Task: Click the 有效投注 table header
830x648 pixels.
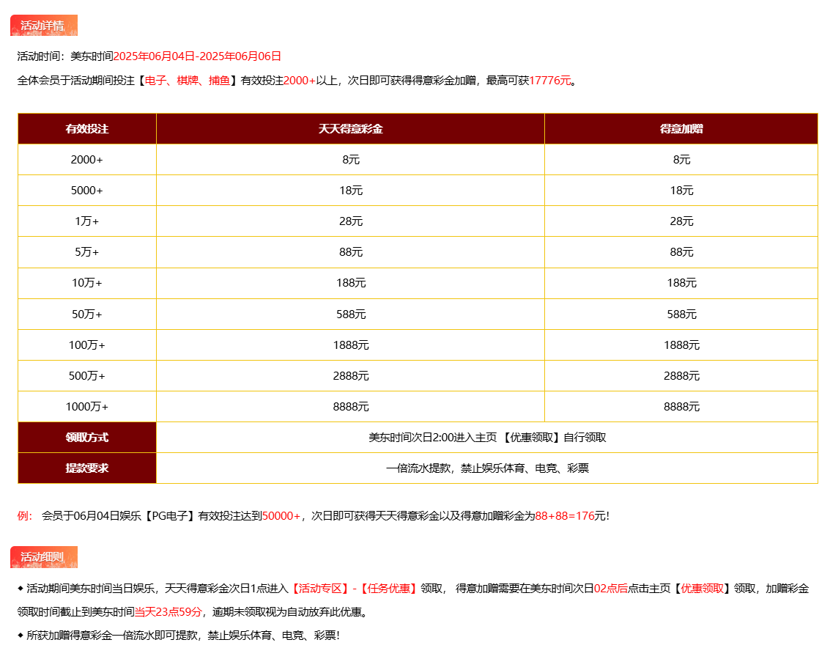Action: 87,129
